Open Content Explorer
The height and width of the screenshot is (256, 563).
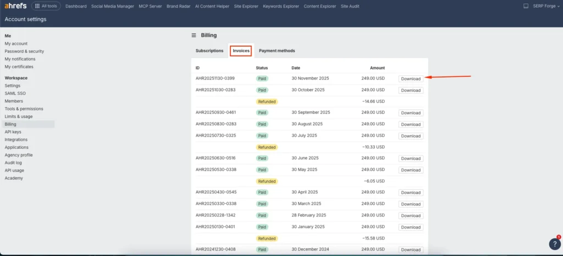coord(320,6)
